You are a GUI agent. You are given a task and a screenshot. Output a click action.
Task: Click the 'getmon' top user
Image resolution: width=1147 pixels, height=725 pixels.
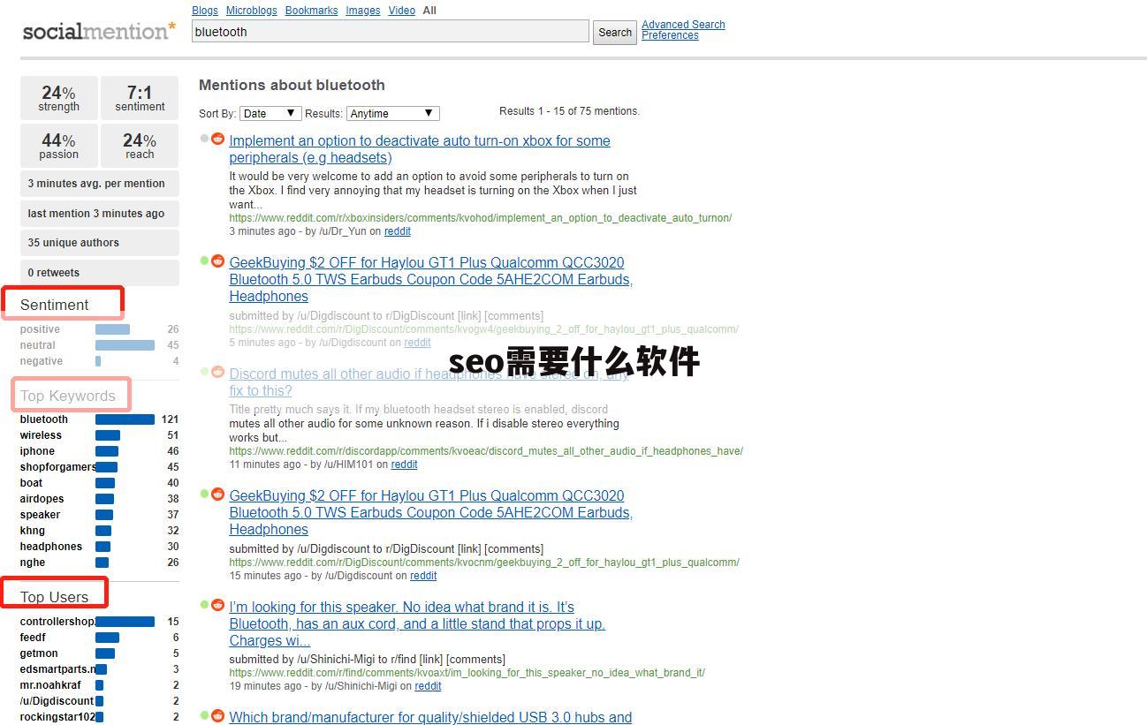point(39,653)
